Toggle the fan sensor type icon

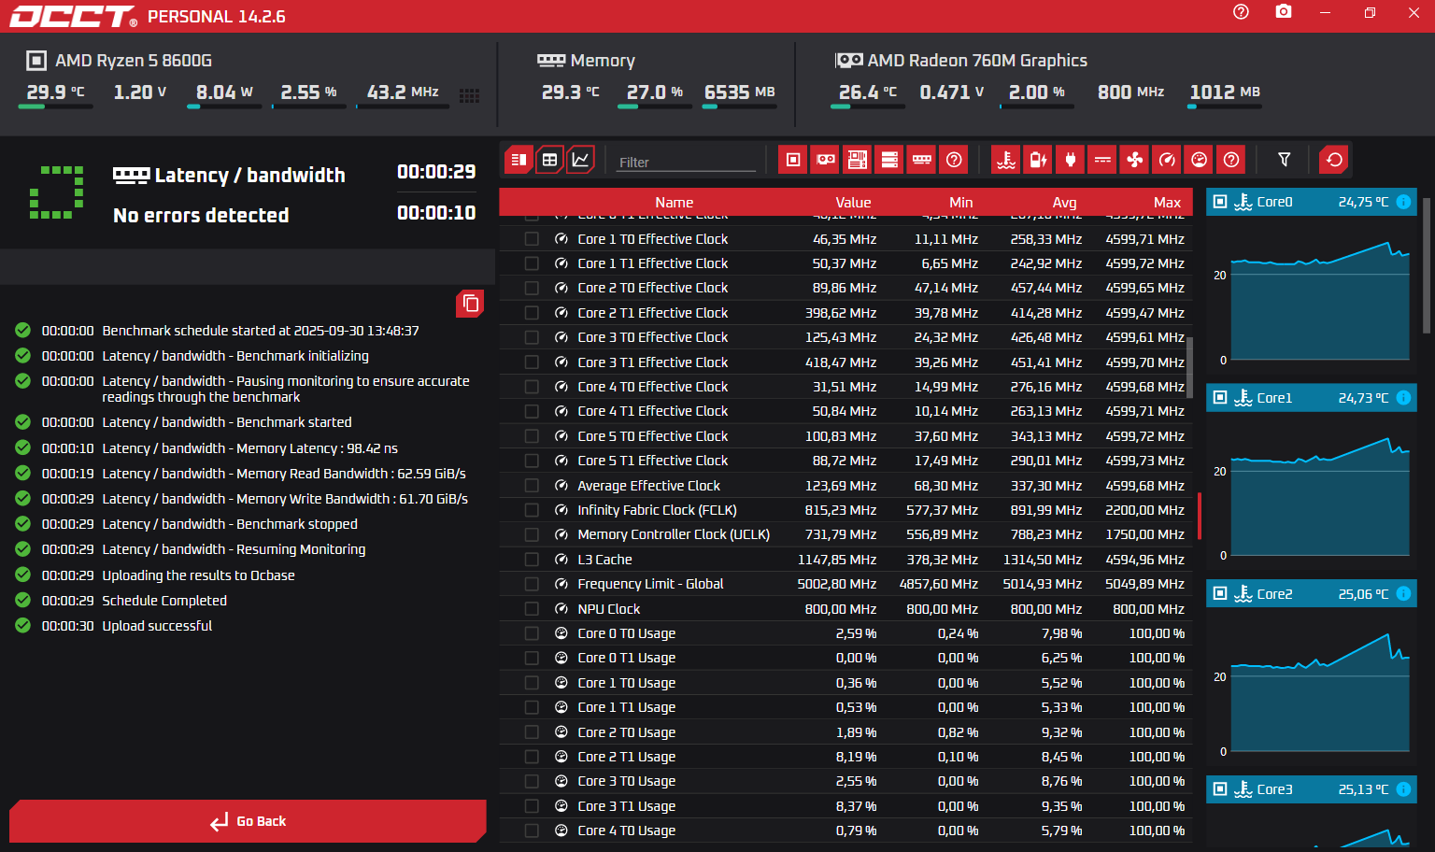click(x=1135, y=160)
